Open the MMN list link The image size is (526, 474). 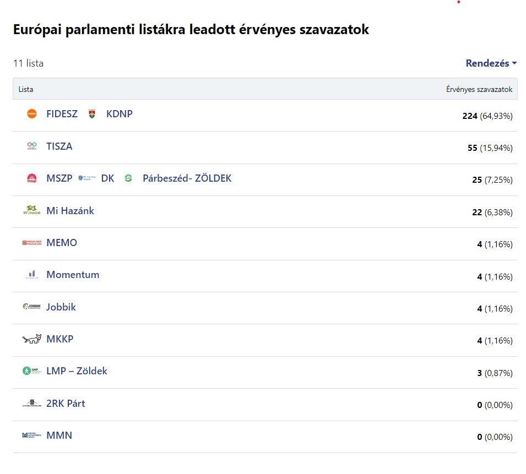(59, 435)
